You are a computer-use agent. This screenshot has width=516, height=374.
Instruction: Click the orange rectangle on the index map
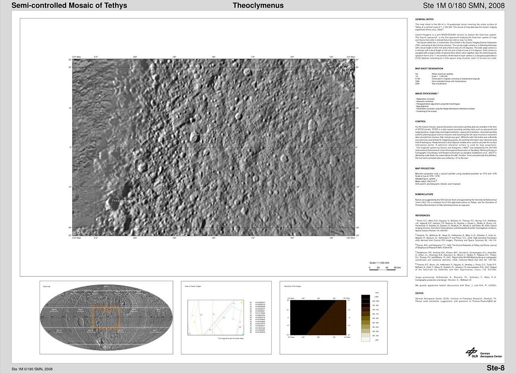pyautogui.click(x=107, y=318)
